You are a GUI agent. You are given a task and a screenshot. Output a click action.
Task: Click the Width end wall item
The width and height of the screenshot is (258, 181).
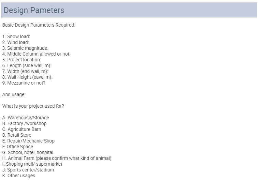point(25,71)
